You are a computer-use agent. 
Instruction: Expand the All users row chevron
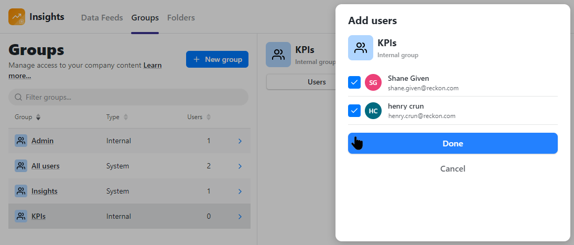[x=240, y=166]
